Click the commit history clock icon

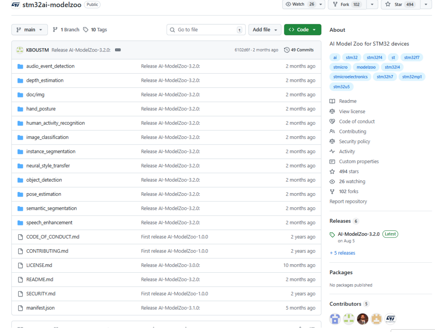coord(287,50)
